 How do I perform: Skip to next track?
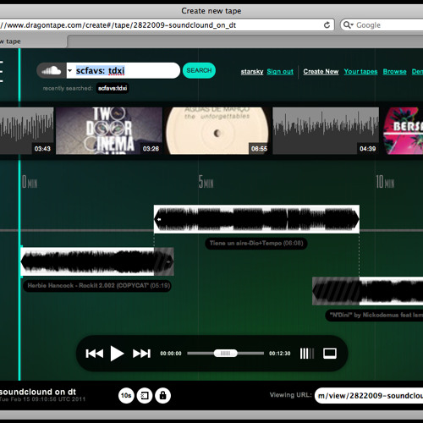141,354
